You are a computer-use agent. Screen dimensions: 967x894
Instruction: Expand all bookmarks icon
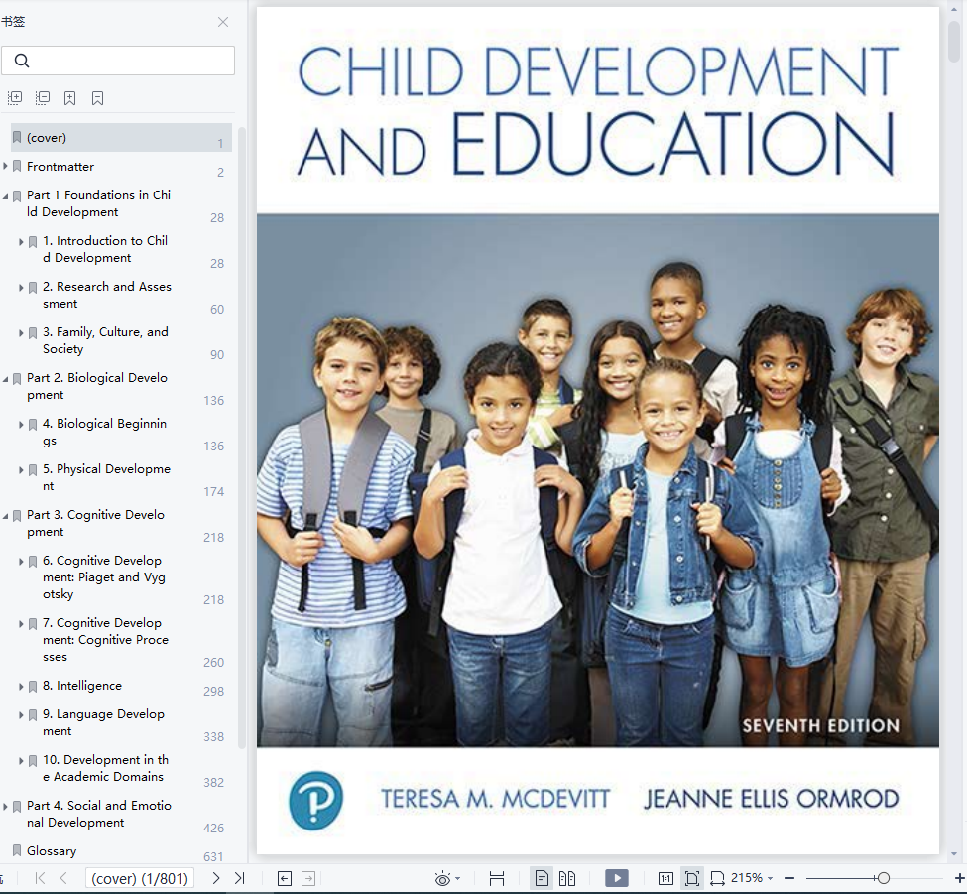click(x=15, y=98)
